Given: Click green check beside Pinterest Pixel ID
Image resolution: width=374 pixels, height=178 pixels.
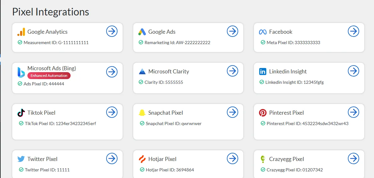Looking at the screenshot, I should point(263,123).
